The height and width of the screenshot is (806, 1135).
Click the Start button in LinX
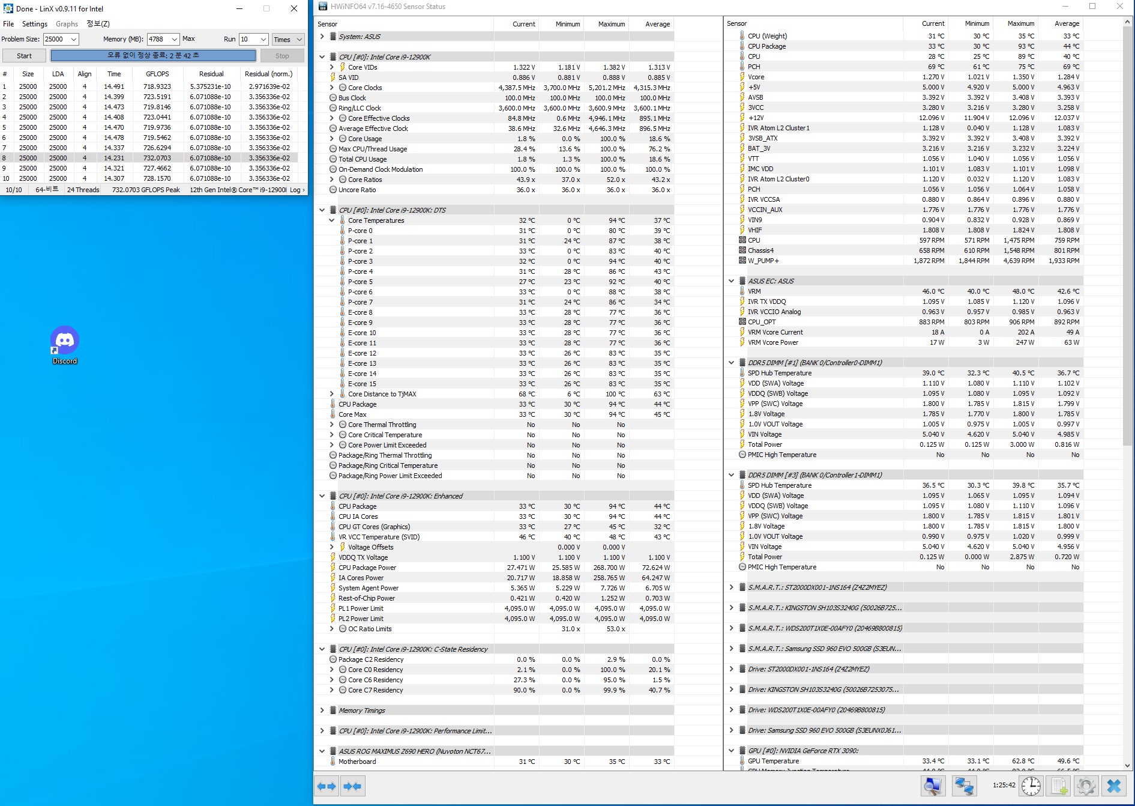[x=25, y=56]
